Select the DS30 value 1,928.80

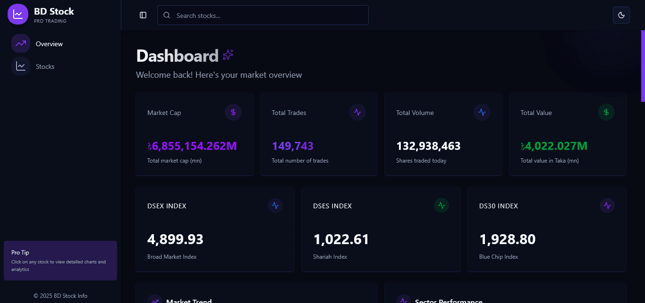pyautogui.click(x=507, y=239)
